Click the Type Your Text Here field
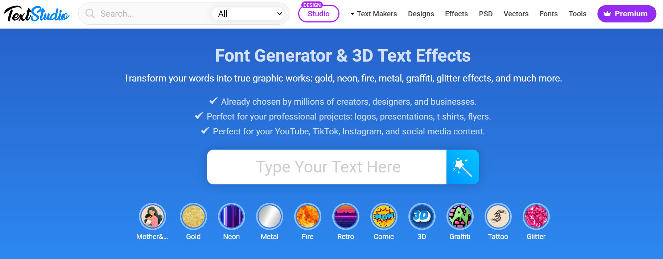 click(x=327, y=167)
